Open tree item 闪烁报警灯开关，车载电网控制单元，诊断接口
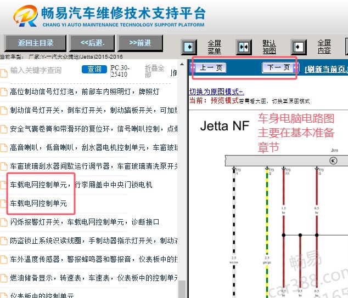This screenshot has height=298, width=348. (x=85, y=222)
